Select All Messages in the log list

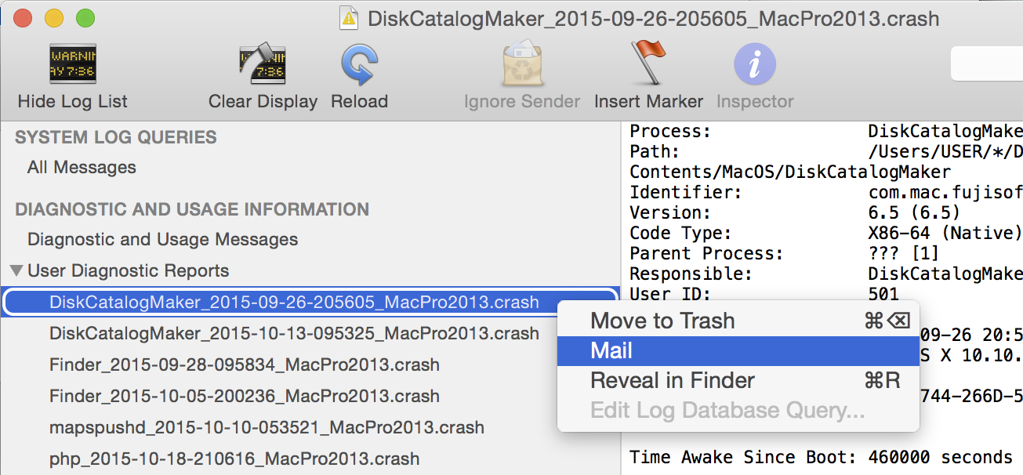[82, 167]
